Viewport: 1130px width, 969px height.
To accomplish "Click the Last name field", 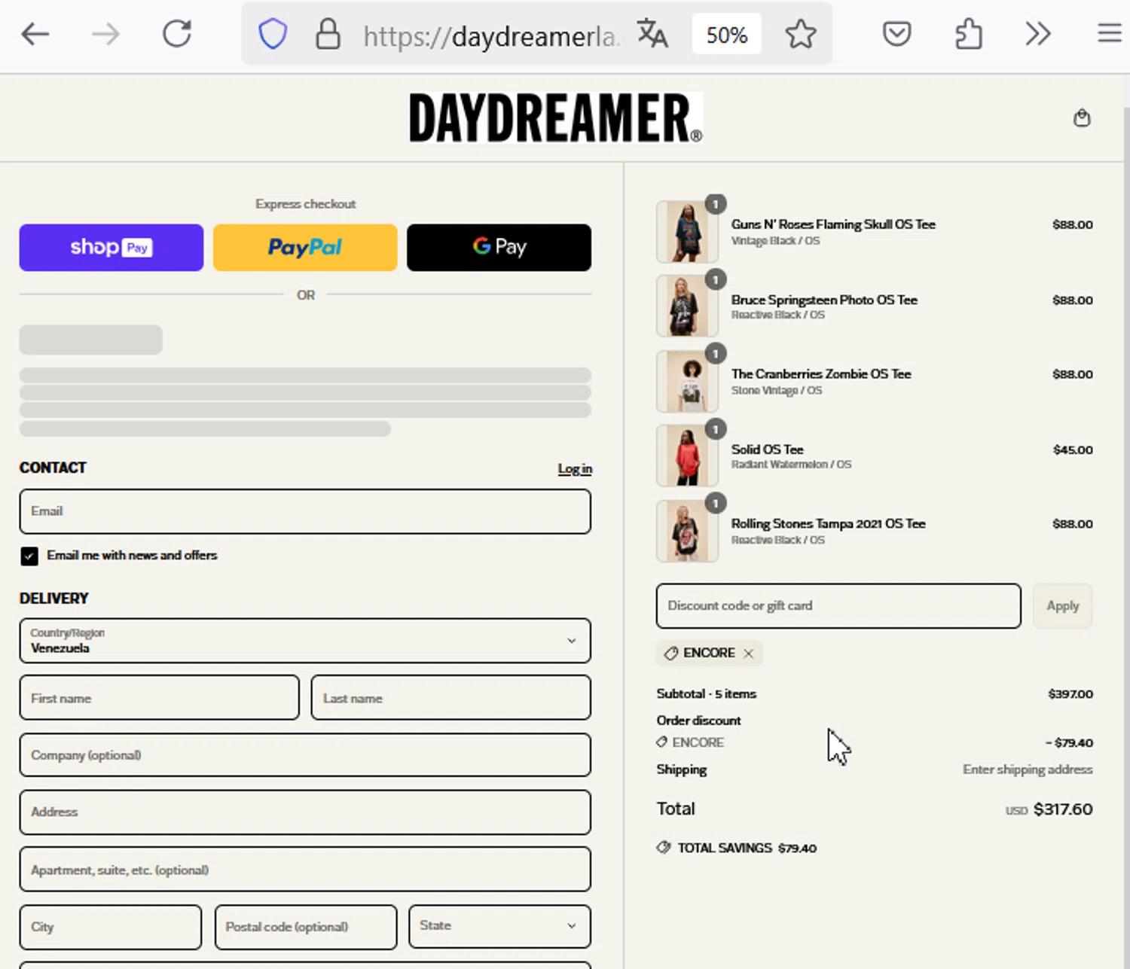I will [x=450, y=698].
